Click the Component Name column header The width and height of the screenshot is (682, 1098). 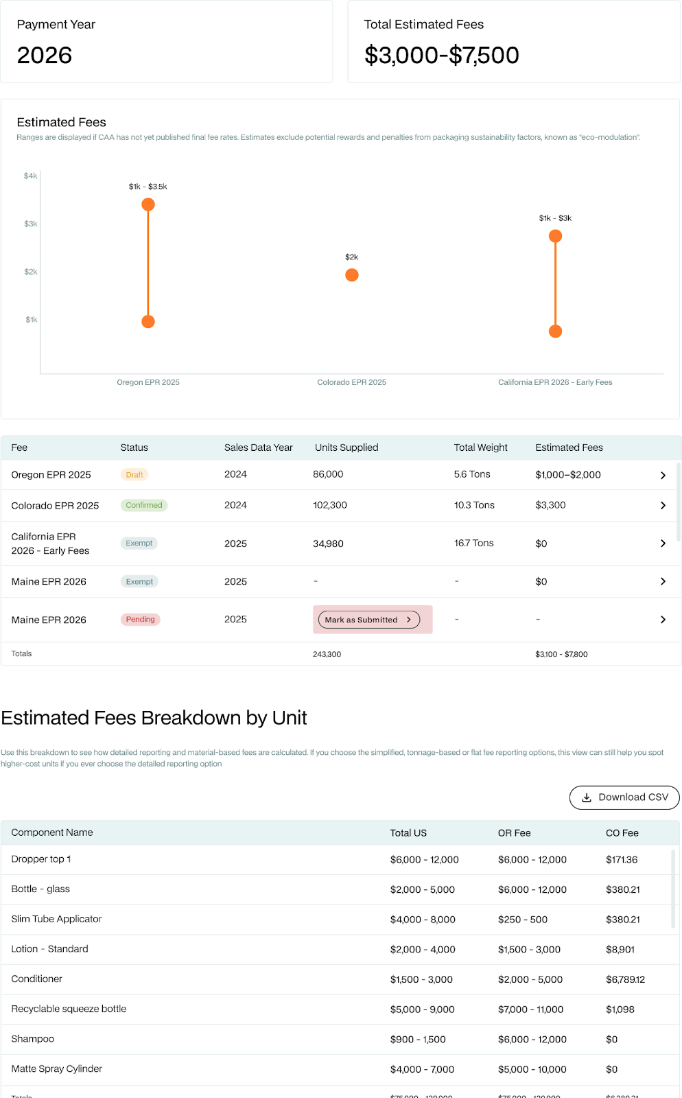click(52, 832)
